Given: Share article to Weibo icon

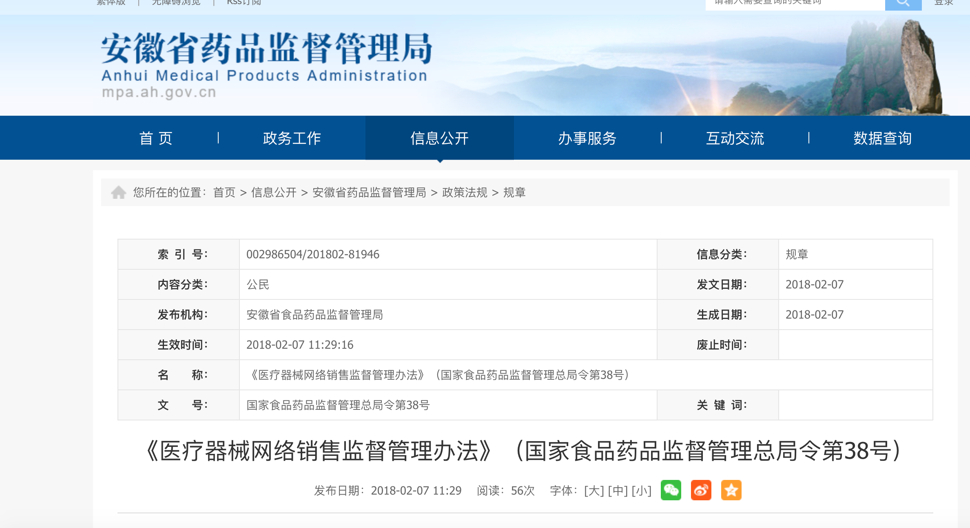Looking at the screenshot, I should point(701,490).
